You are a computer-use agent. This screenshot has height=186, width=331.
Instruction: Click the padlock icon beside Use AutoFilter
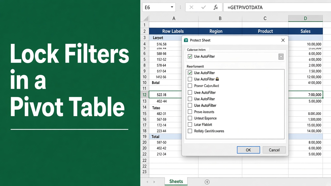(217, 79)
